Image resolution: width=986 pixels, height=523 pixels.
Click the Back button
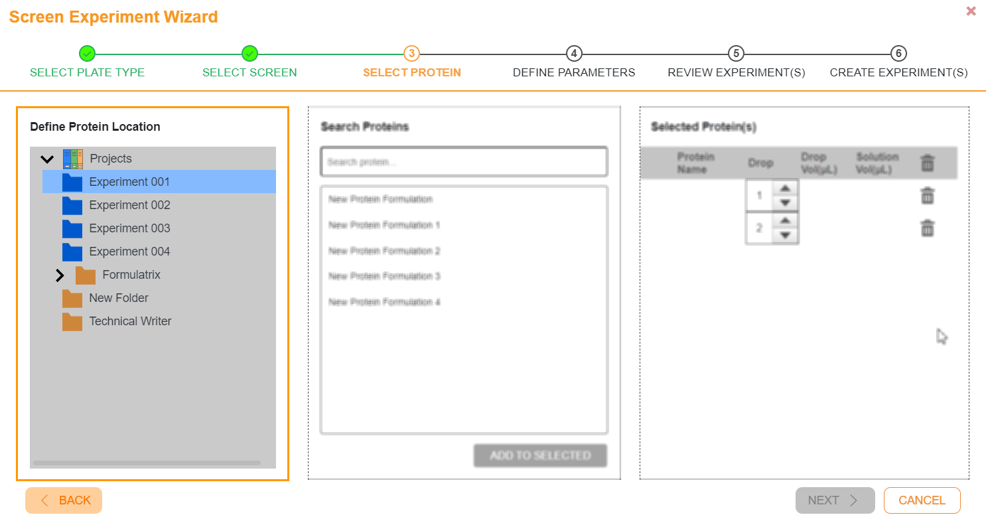coord(64,500)
